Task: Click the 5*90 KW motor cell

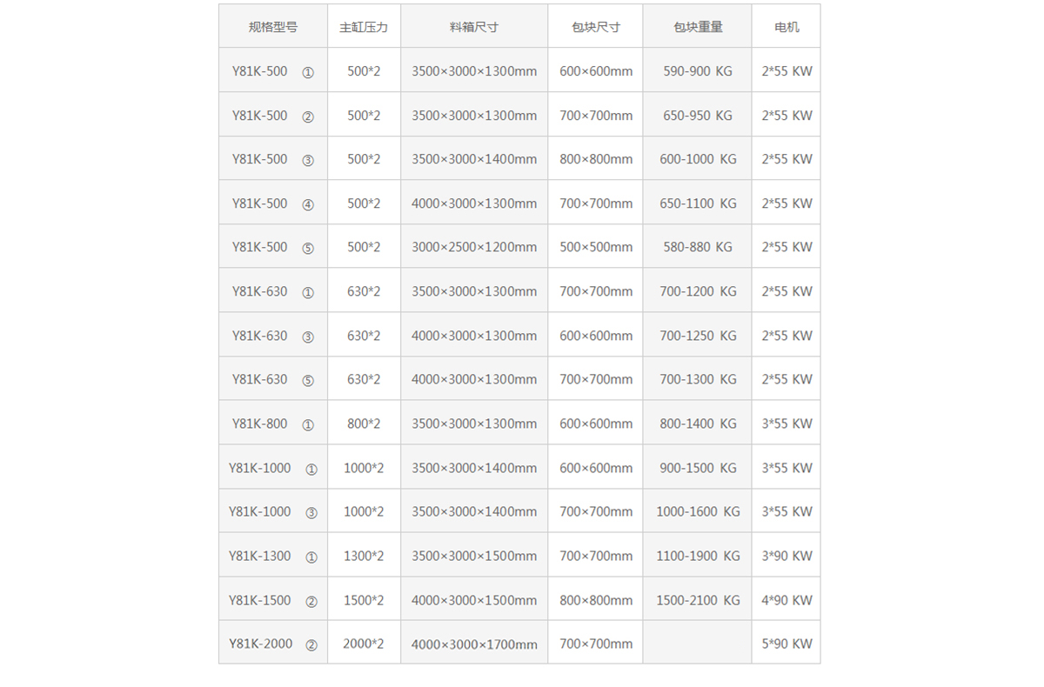Action: coord(786,644)
